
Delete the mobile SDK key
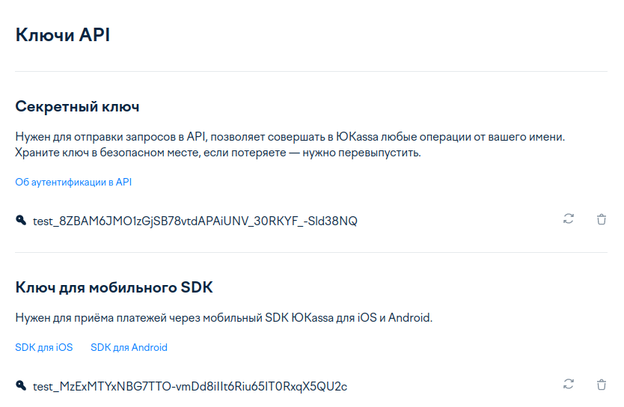coord(602,385)
